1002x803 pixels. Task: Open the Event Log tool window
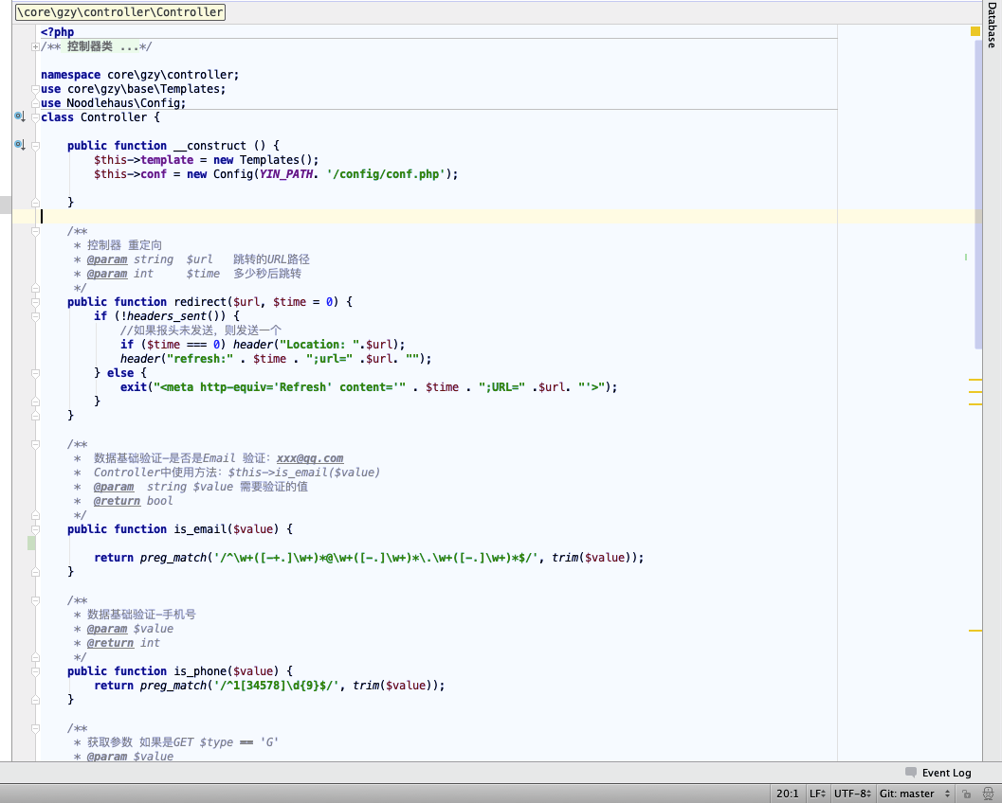point(946,773)
